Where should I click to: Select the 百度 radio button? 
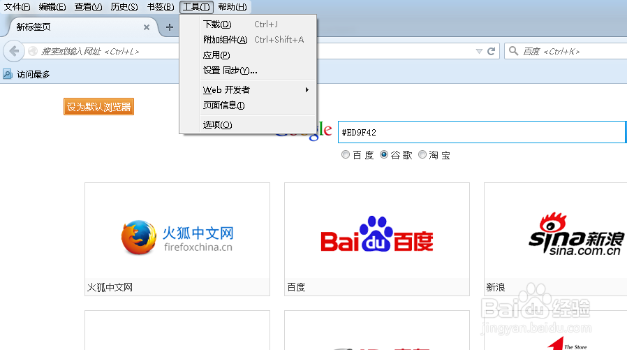[346, 154]
